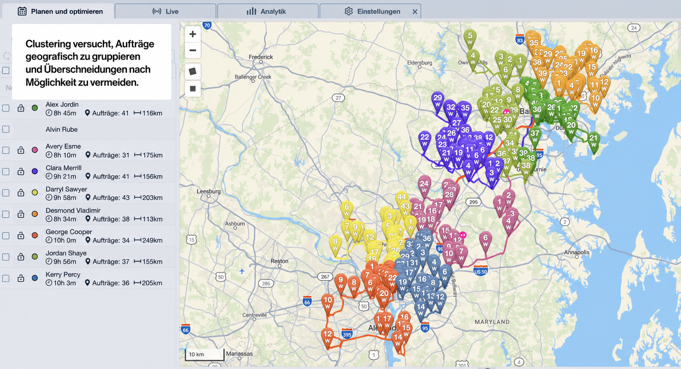
Task: Click dark green map pin number 21
Action: pyautogui.click(x=593, y=142)
